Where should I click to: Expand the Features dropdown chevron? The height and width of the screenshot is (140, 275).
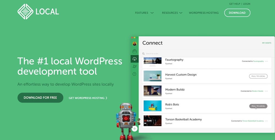152,13
